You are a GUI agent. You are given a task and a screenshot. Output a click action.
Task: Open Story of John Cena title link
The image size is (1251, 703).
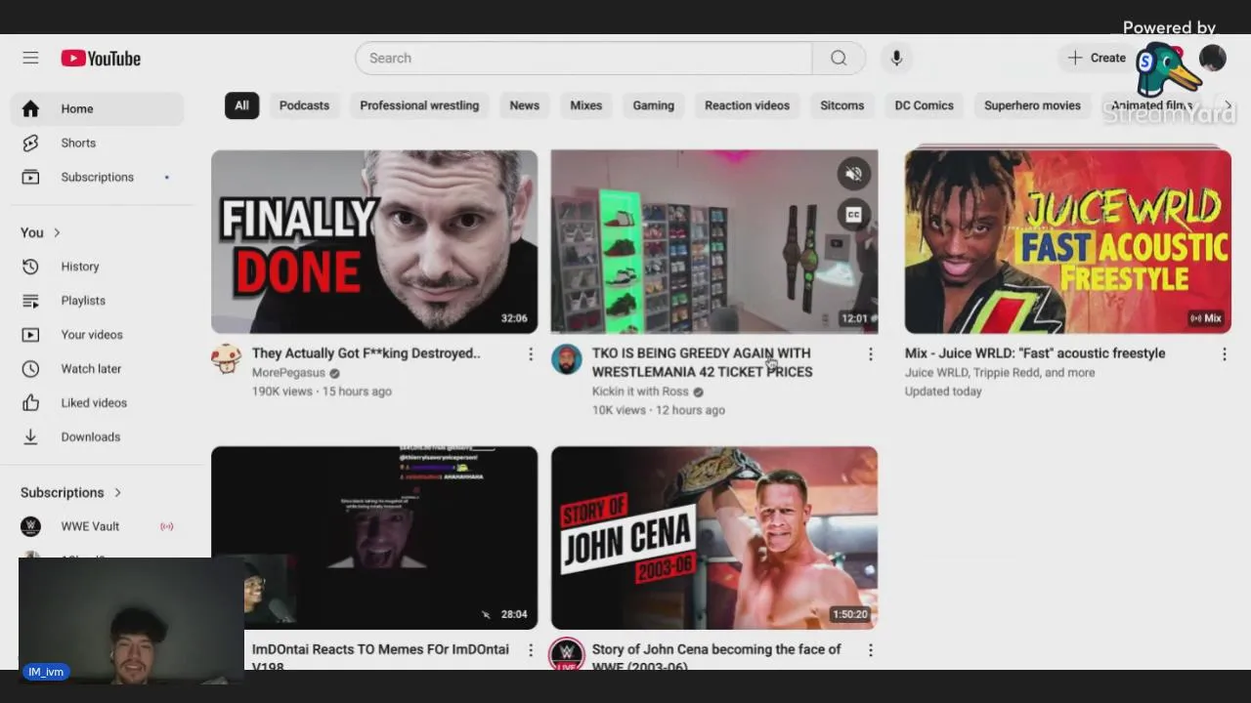716,658
